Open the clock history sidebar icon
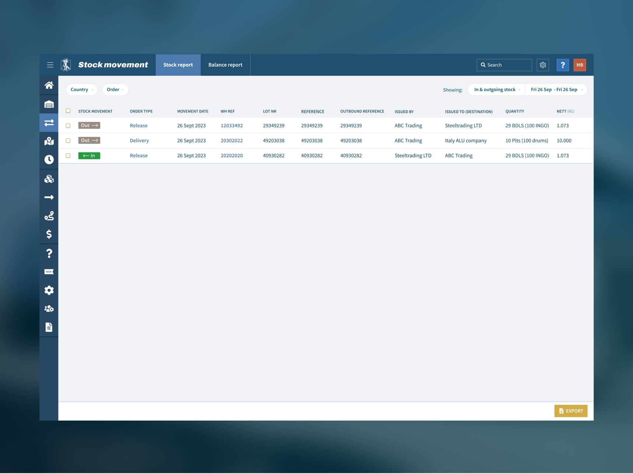 (49, 160)
